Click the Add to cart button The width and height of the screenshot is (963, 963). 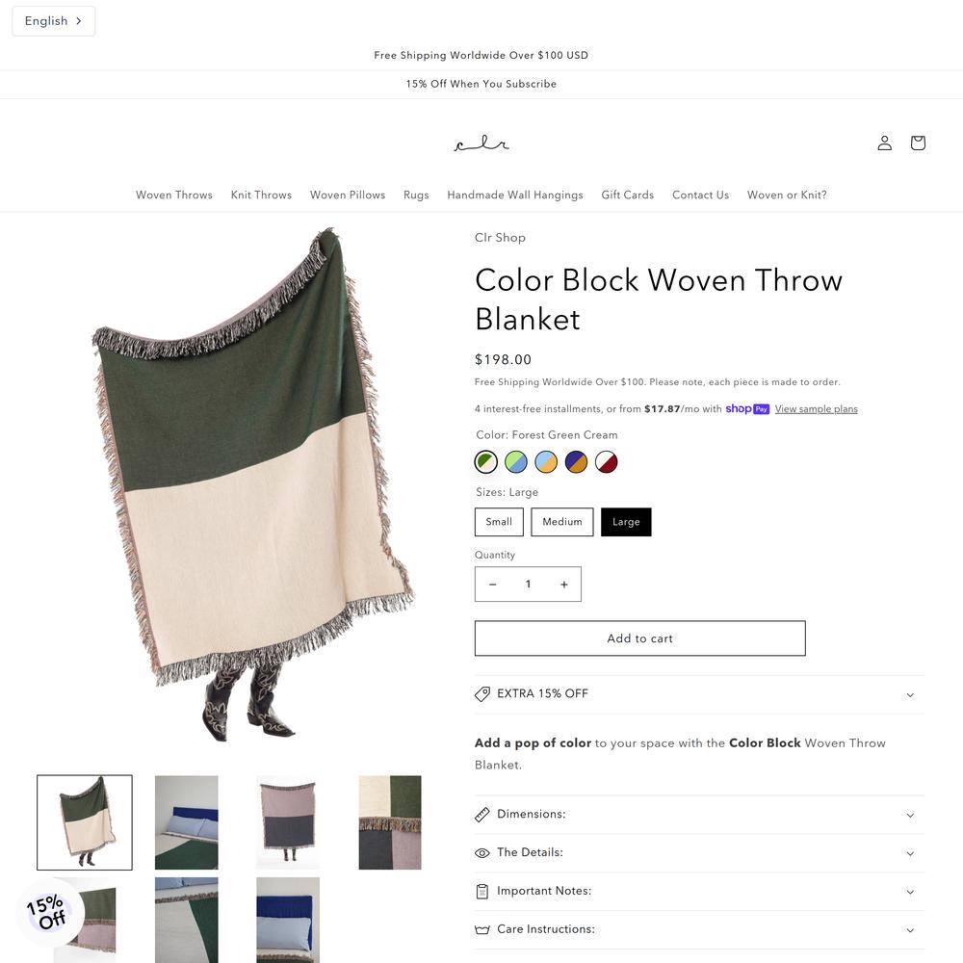[x=640, y=638]
